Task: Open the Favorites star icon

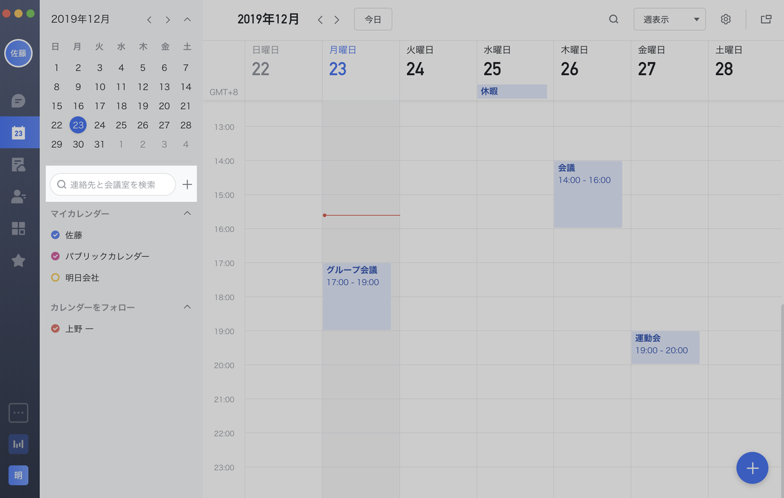Action: [x=18, y=261]
